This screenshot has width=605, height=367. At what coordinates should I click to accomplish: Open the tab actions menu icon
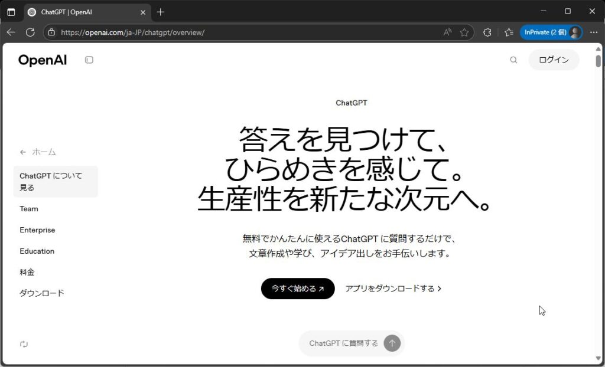[x=11, y=12]
